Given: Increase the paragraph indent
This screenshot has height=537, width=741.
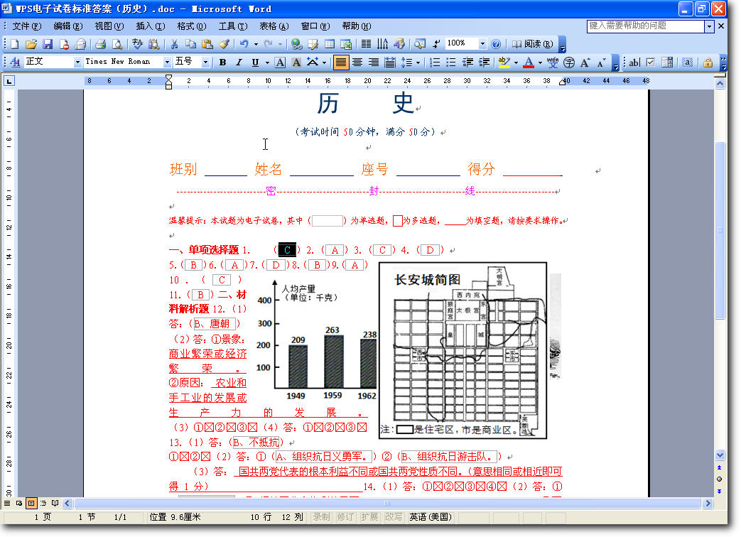Looking at the screenshot, I should [x=484, y=63].
